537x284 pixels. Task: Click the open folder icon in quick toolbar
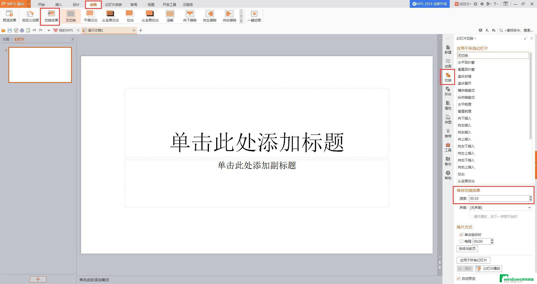click(x=4, y=30)
